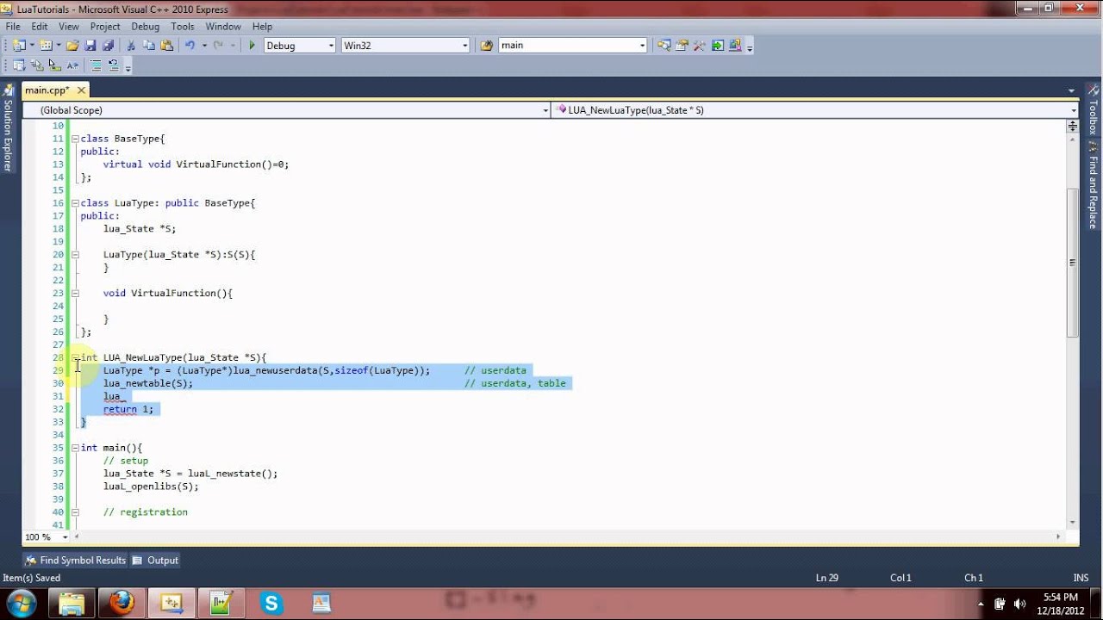Open Skype from the taskbar
Image resolution: width=1103 pixels, height=620 pixels.
(271, 603)
